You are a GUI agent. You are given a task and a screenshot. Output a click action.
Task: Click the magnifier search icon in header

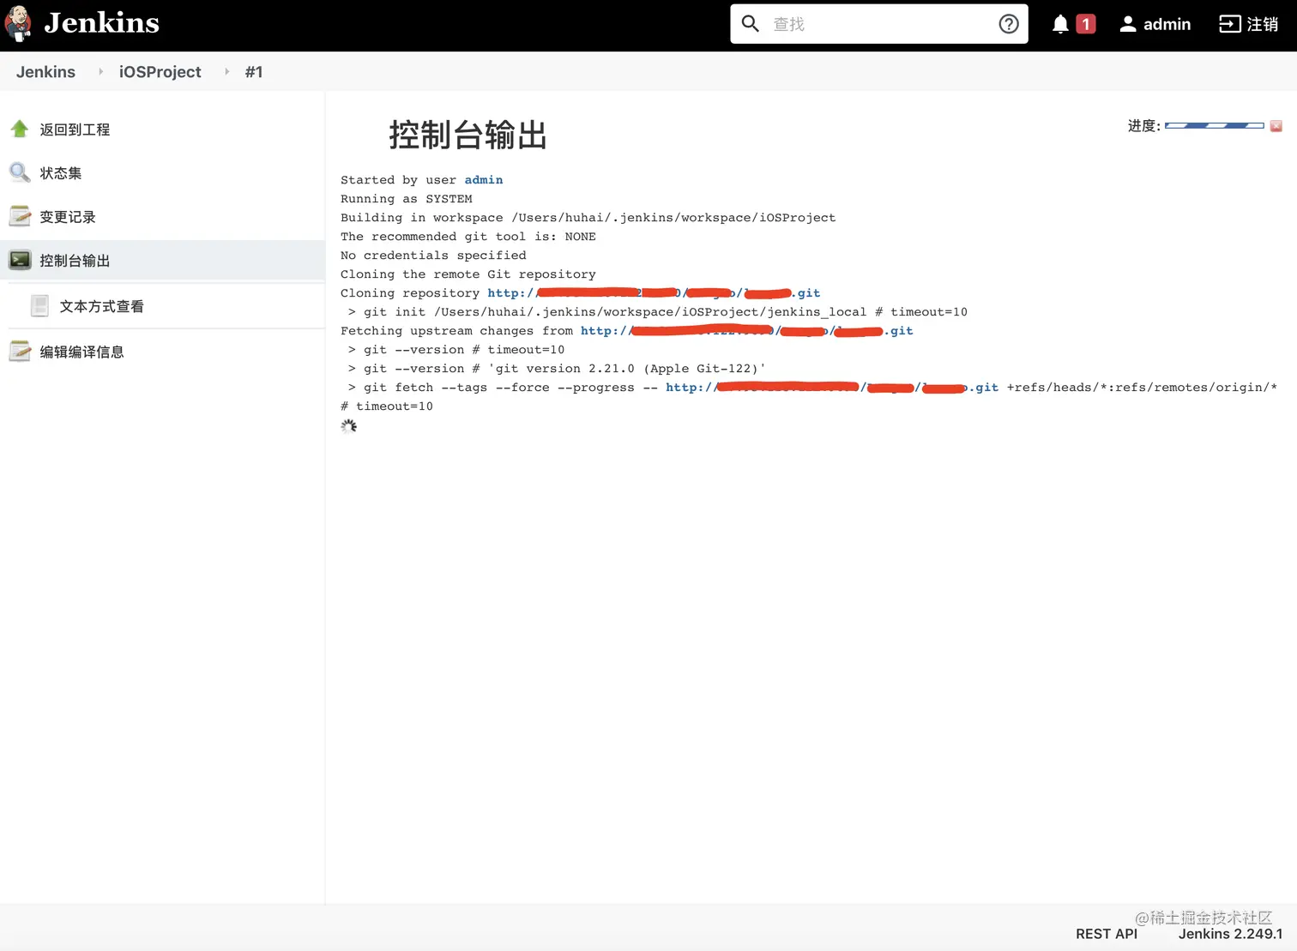[751, 24]
